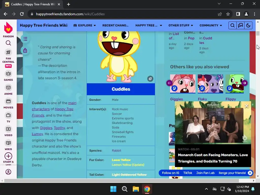This screenshot has height=195, width=260.
Task: Close the Cuddles browser tab
Action: pos(59,4)
